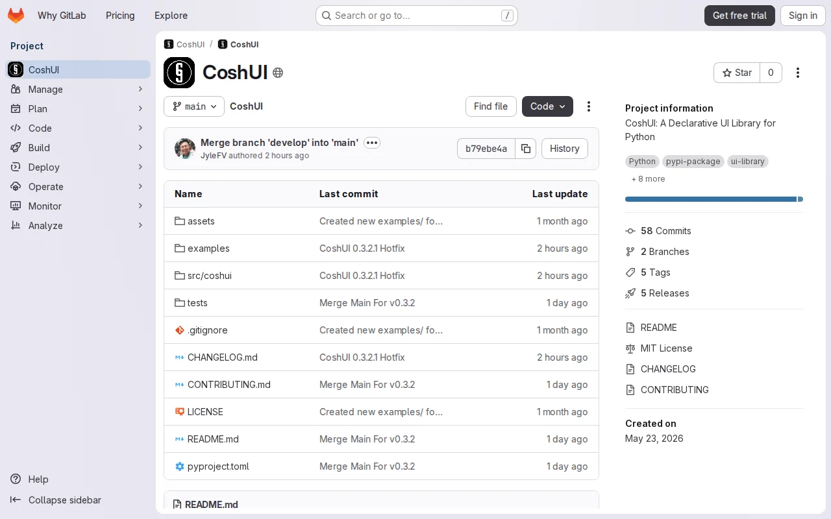Open the main branch selector dropdown

(194, 106)
